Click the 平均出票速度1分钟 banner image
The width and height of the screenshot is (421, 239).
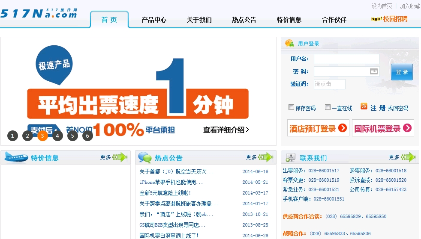point(138,91)
